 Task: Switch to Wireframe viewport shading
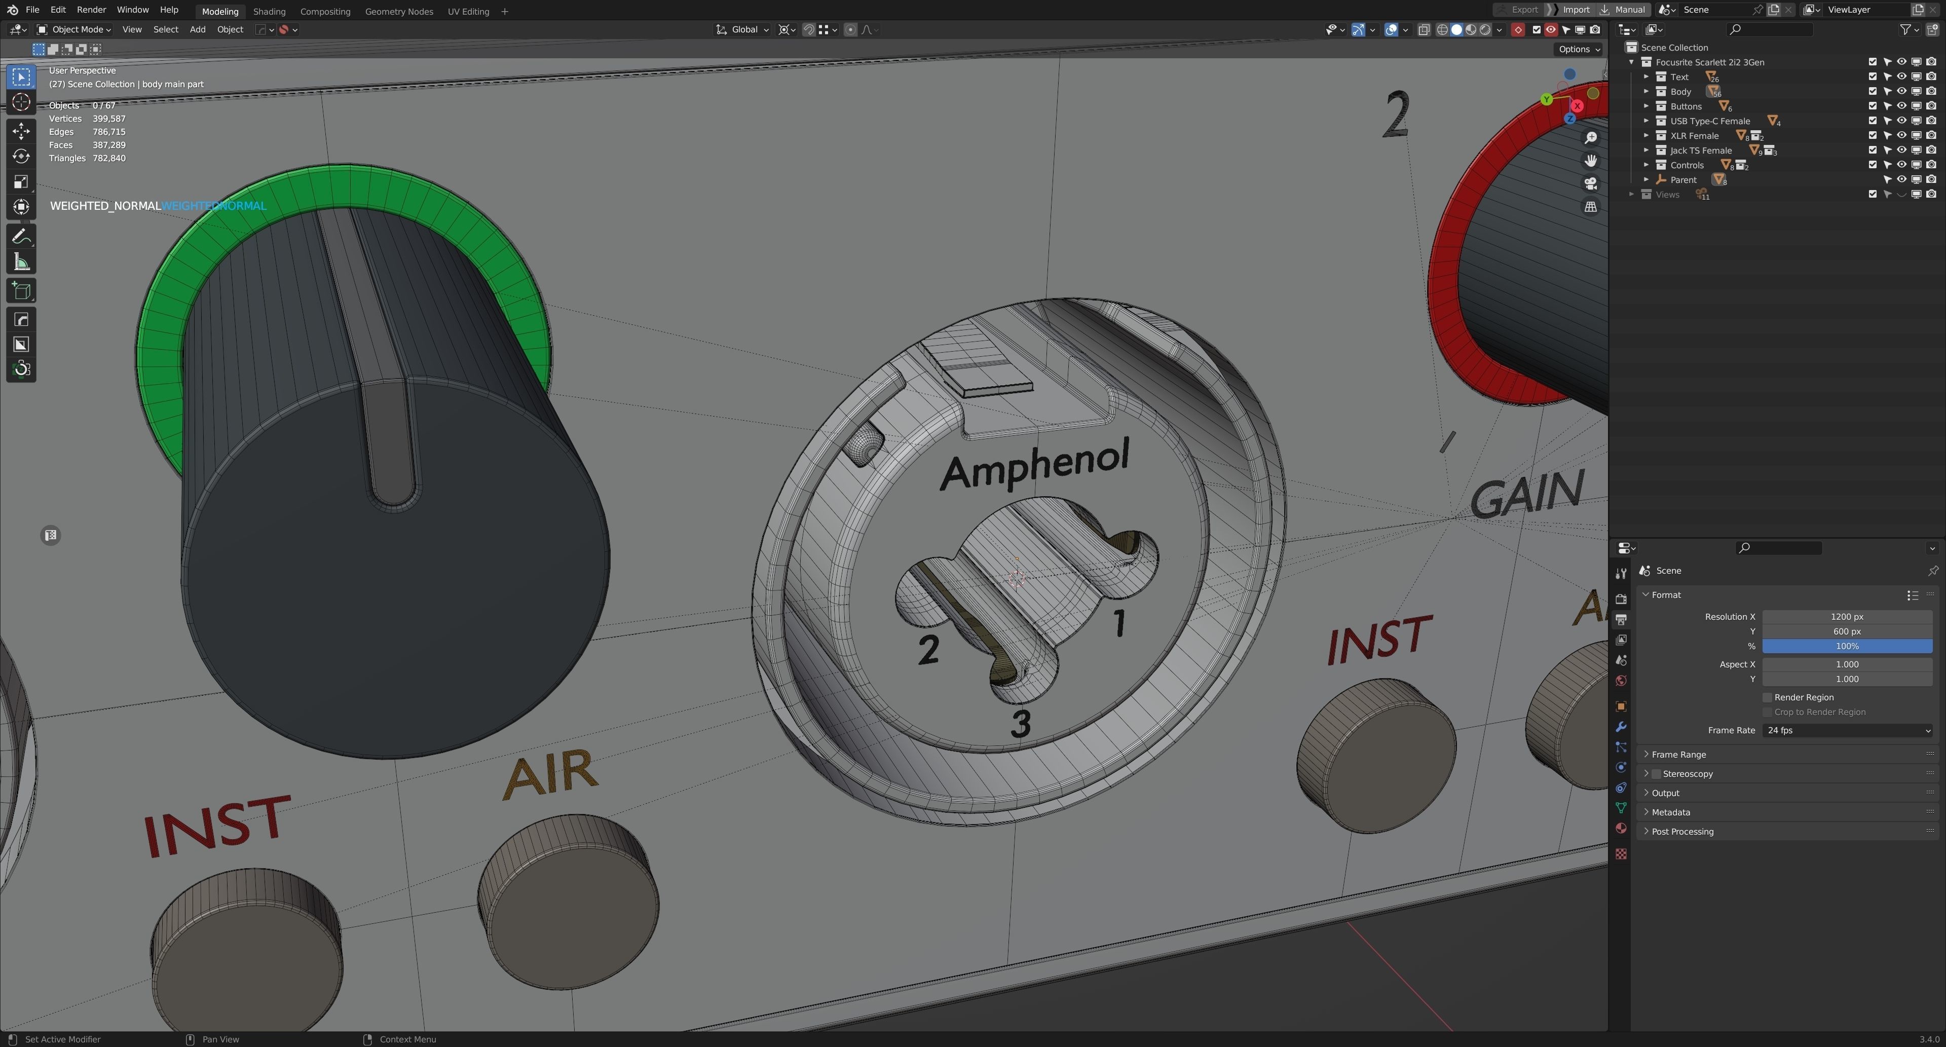pyautogui.click(x=1442, y=29)
